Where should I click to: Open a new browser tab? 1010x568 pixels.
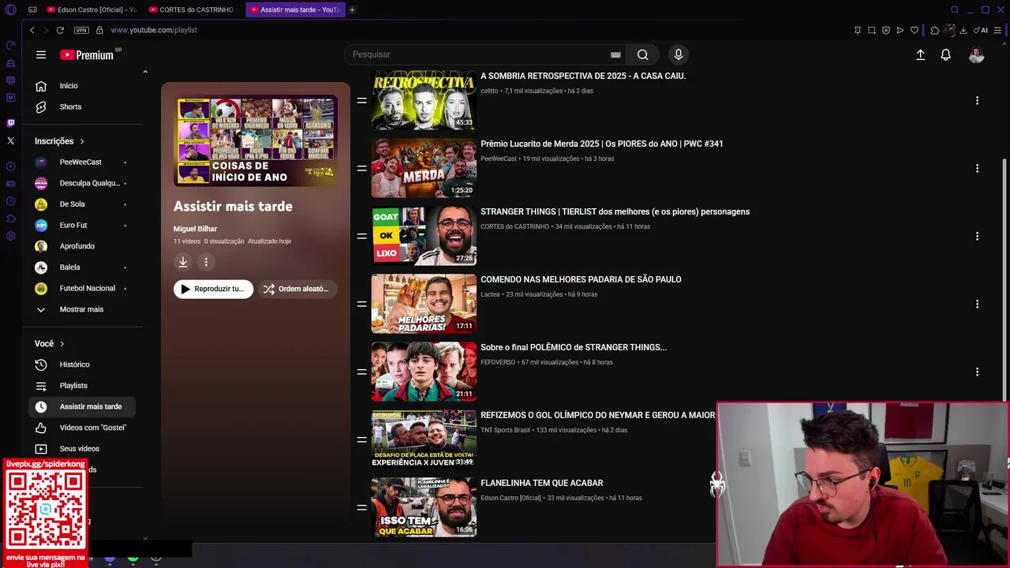point(352,9)
